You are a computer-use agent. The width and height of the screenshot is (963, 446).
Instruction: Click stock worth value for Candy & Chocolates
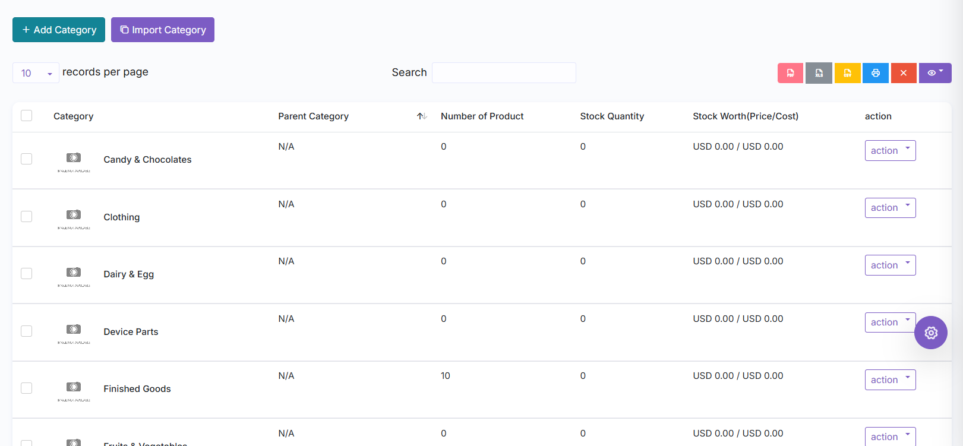(x=738, y=147)
